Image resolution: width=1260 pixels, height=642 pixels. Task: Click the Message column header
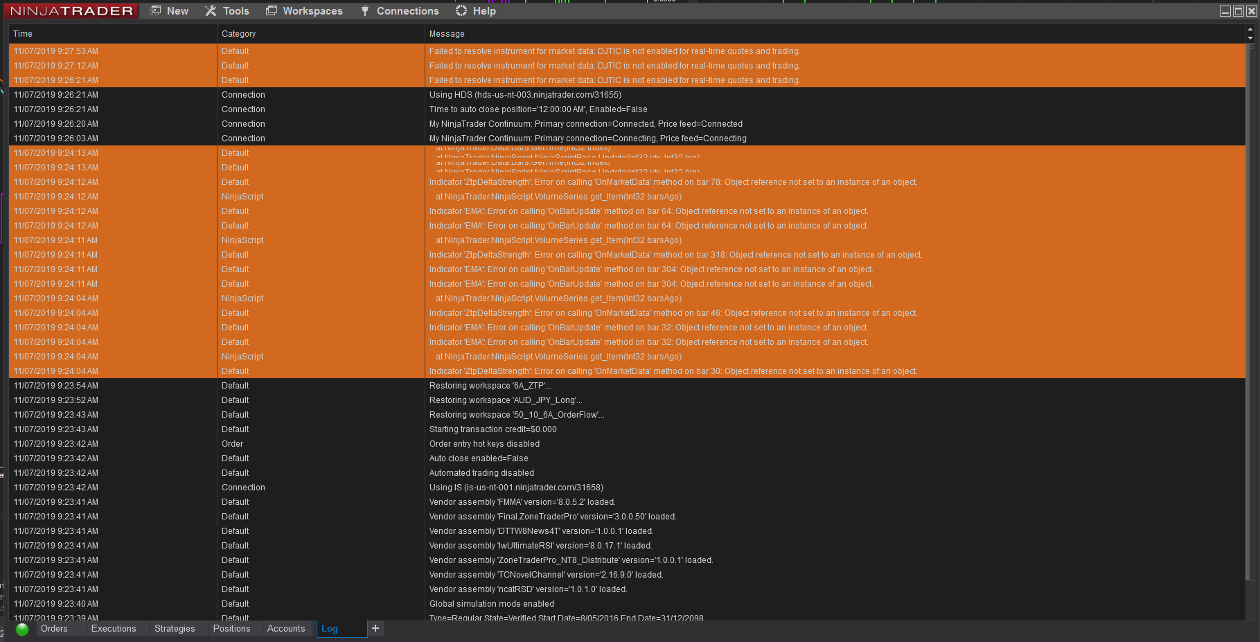click(835, 34)
